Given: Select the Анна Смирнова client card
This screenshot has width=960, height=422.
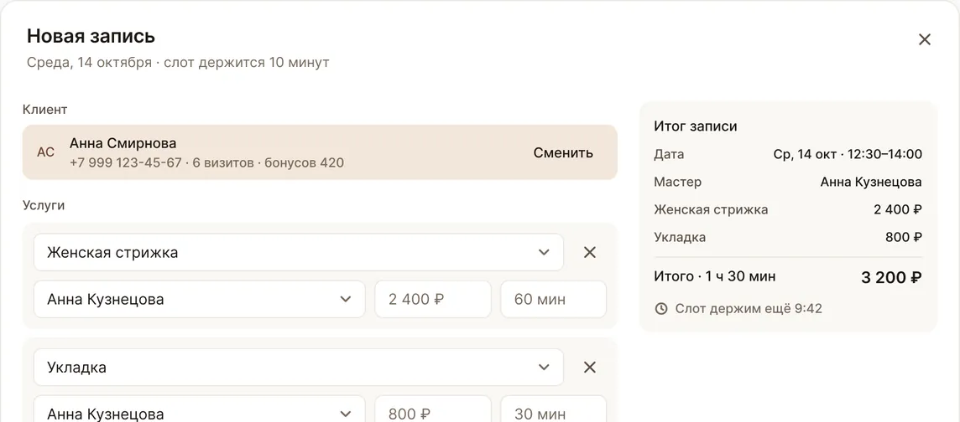Looking at the screenshot, I should tap(320, 152).
